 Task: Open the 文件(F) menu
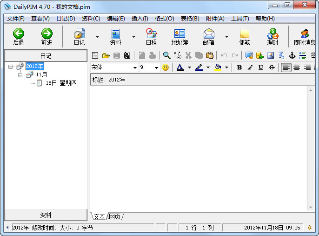coord(16,19)
